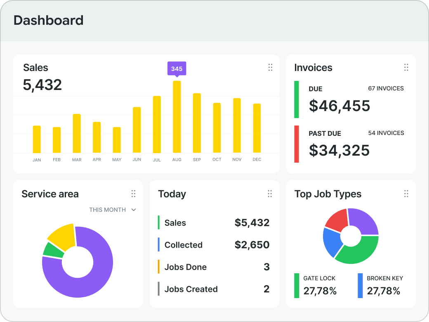The height and width of the screenshot is (322, 429).
Task: Click the chevron next to THIS MONTH
Action: pyautogui.click(x=134, y=210)
